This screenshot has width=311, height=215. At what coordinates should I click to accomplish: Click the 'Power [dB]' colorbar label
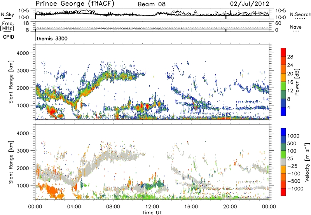297,82
